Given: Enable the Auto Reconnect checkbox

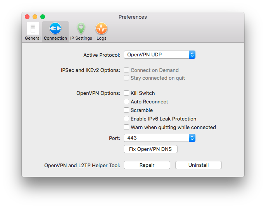Looking at the screenshot, I should (x=126, y=101).
